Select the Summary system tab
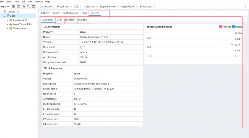 [x=48, y=20]
